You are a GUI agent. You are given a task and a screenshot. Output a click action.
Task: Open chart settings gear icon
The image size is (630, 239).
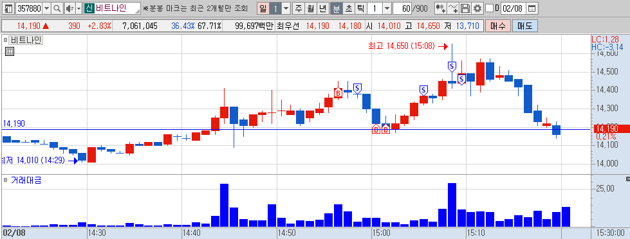tap(477, 8)
